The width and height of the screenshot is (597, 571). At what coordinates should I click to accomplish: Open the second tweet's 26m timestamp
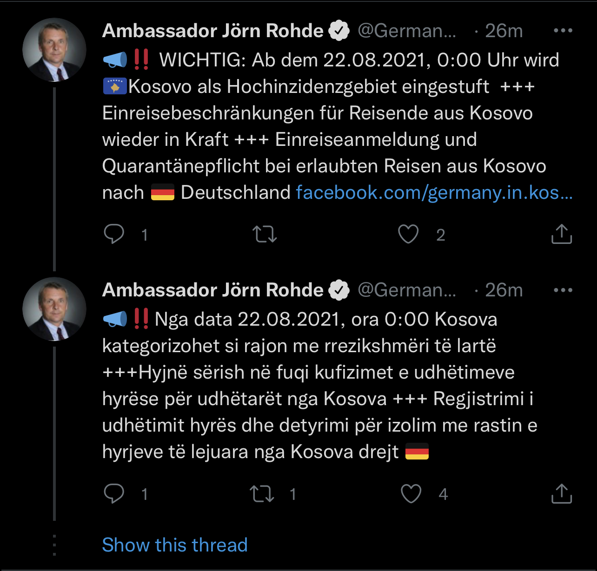(x=504, y=290)
